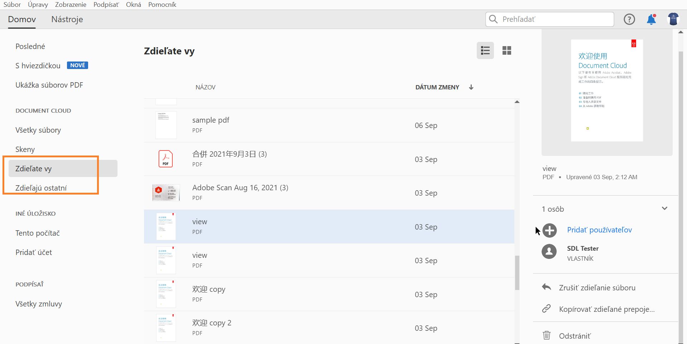Click the 欢迎 copy 2 thumbnail
Image resolution: width=687 pixels, height=344 pixels.
point(166,328)
